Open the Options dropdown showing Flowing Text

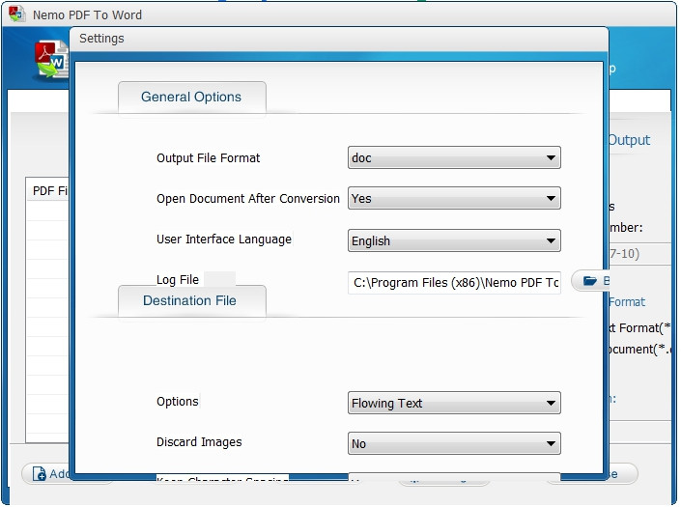(454, 403)
